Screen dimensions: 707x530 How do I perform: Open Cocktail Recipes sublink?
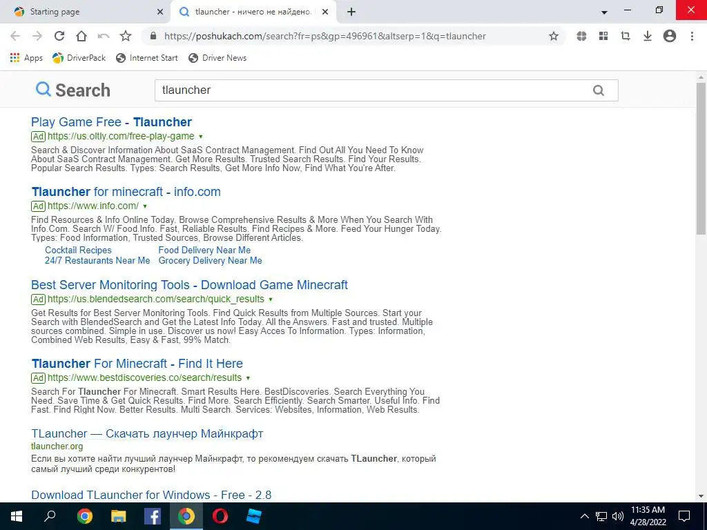pos(78,250)
